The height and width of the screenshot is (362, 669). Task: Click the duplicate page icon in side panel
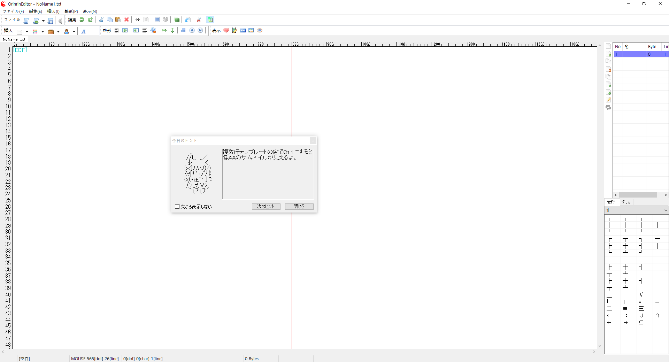[608, 62]
